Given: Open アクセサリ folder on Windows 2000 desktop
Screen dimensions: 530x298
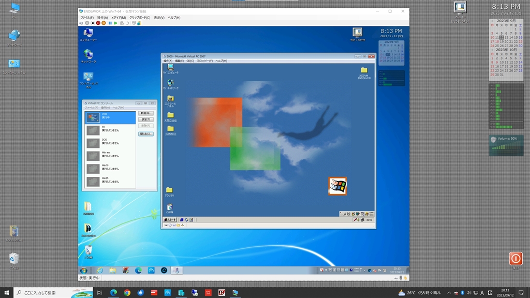Looking at the screenshot, I should [x=169, y=192].
